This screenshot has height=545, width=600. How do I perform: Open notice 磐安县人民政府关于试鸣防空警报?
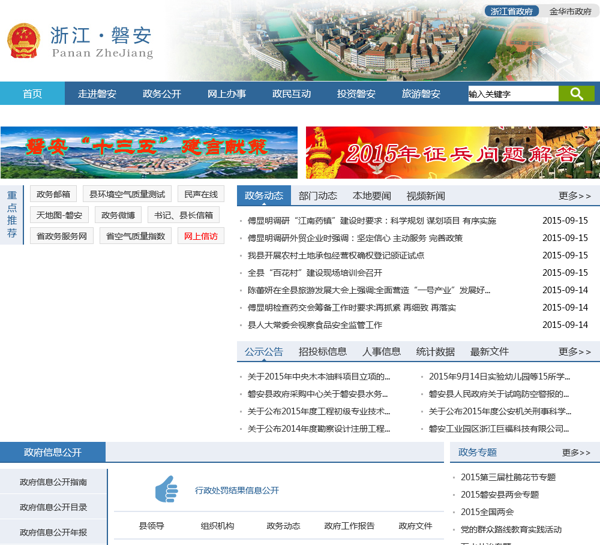pos(499,394)
